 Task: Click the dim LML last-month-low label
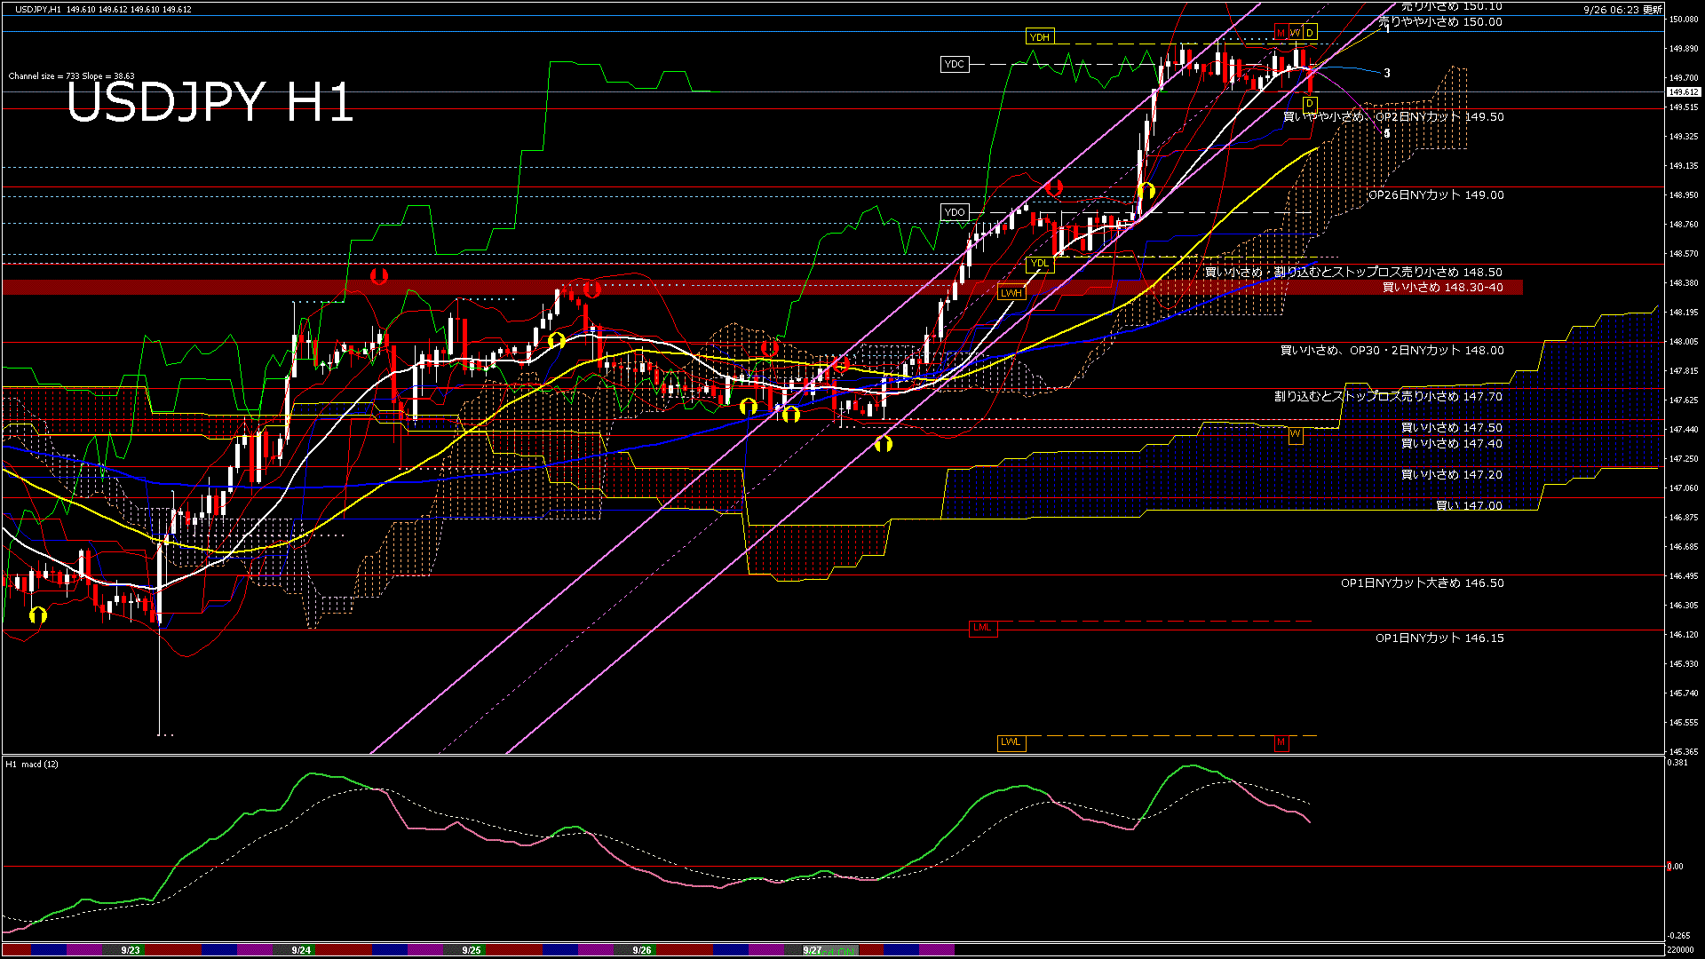[981, 628]
